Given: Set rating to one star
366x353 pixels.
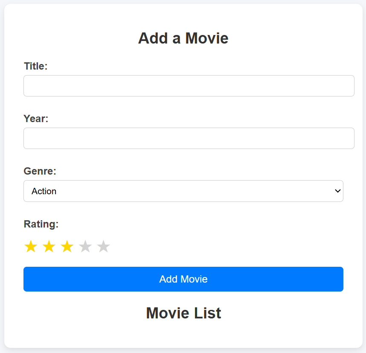Looking at the screenshot, I should pyautogui.click(x=31, y=247).
